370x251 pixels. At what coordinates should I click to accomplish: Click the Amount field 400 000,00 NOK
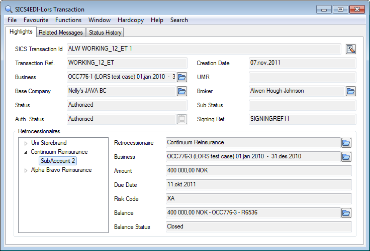[258, 171]
